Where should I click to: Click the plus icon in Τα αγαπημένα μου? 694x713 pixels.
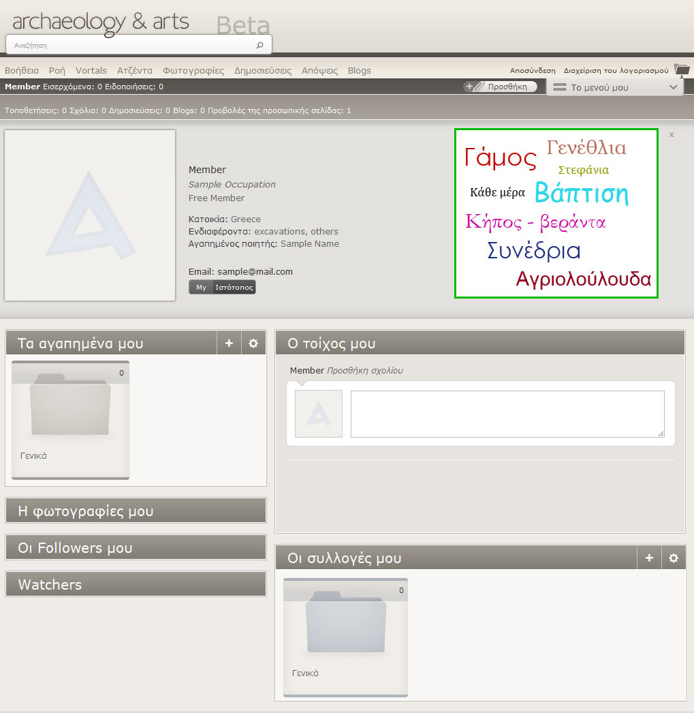229,344
